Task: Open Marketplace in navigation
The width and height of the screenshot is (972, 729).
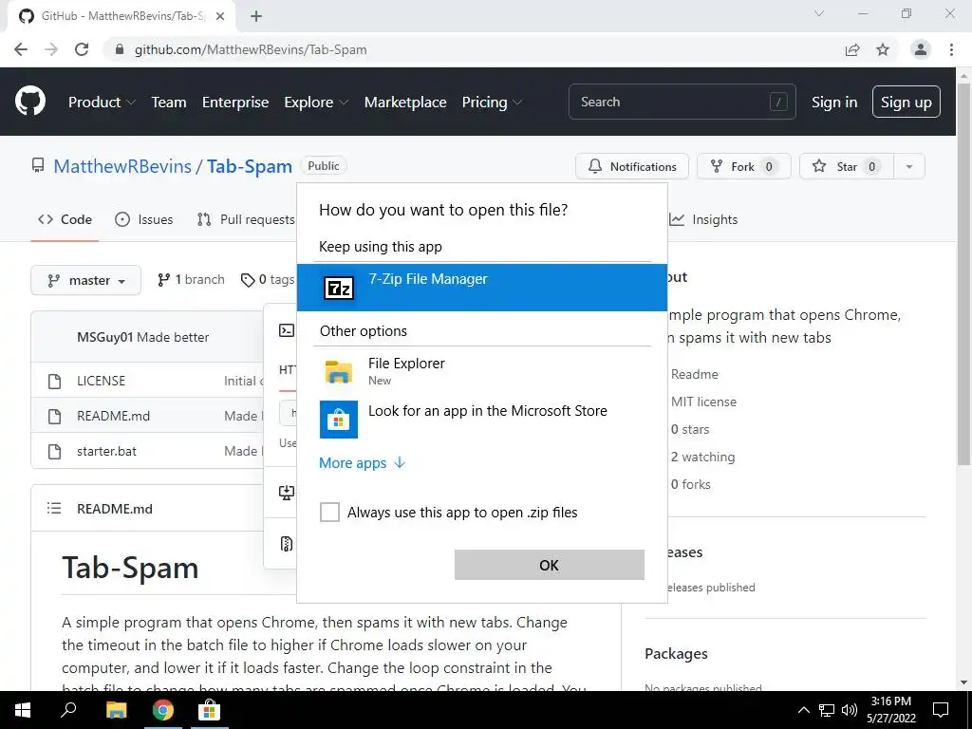Action: point(404,102)
